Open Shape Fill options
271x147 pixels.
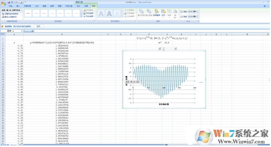[x=89, y=10]
